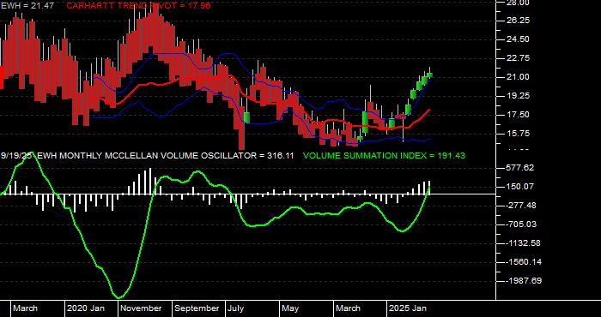
Task: Click the EWH = 21.47 price label
Action: (x=27, y=6)
